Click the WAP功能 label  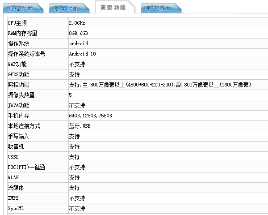pyautogui.click(x=17, y=64)
